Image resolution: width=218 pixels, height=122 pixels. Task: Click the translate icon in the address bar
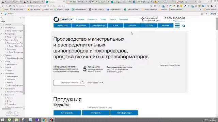pyautogui.click(x=151, y=6)
